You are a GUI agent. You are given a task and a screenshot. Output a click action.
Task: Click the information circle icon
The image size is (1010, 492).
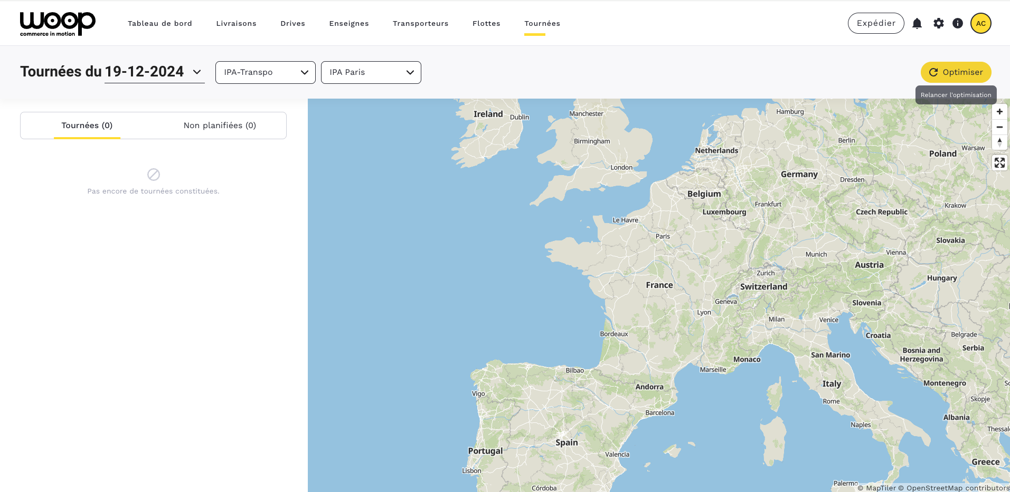958,23
